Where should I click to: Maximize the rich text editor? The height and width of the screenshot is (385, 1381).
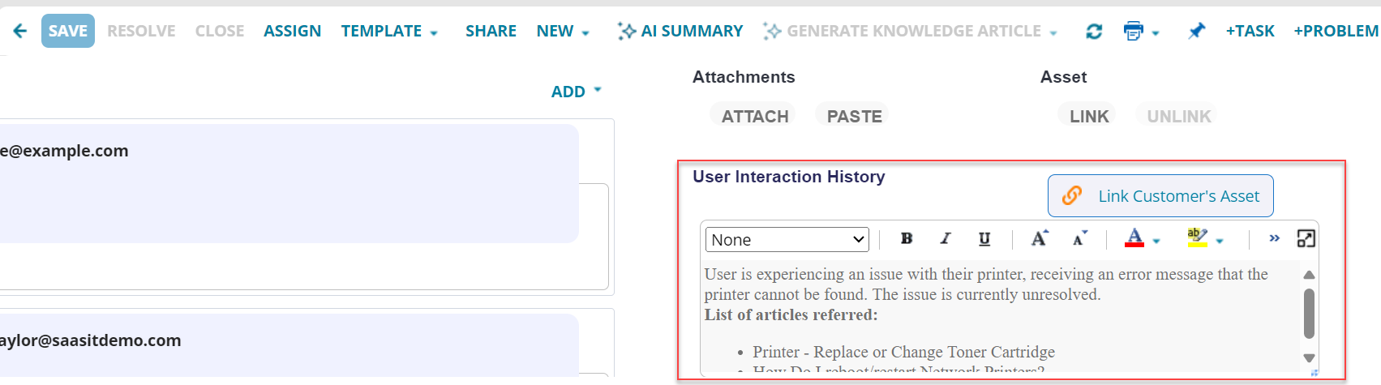[x=1306, y=238]
